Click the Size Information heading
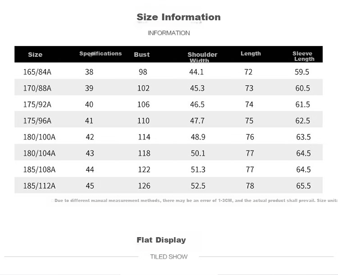This screenshot has width=338, height=275. coord(178,17)
